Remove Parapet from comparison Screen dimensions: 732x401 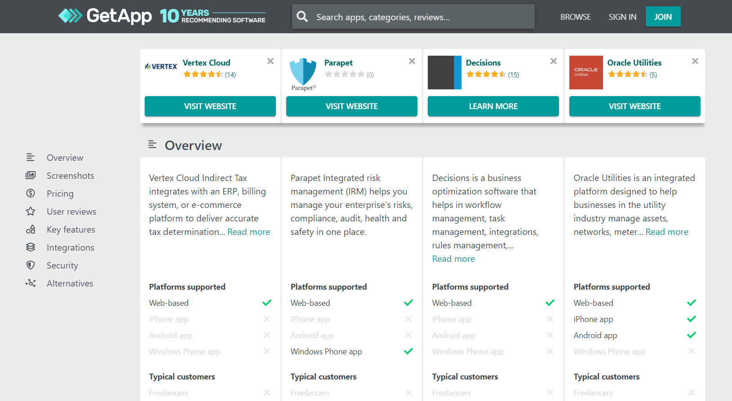tap(412, 61)
